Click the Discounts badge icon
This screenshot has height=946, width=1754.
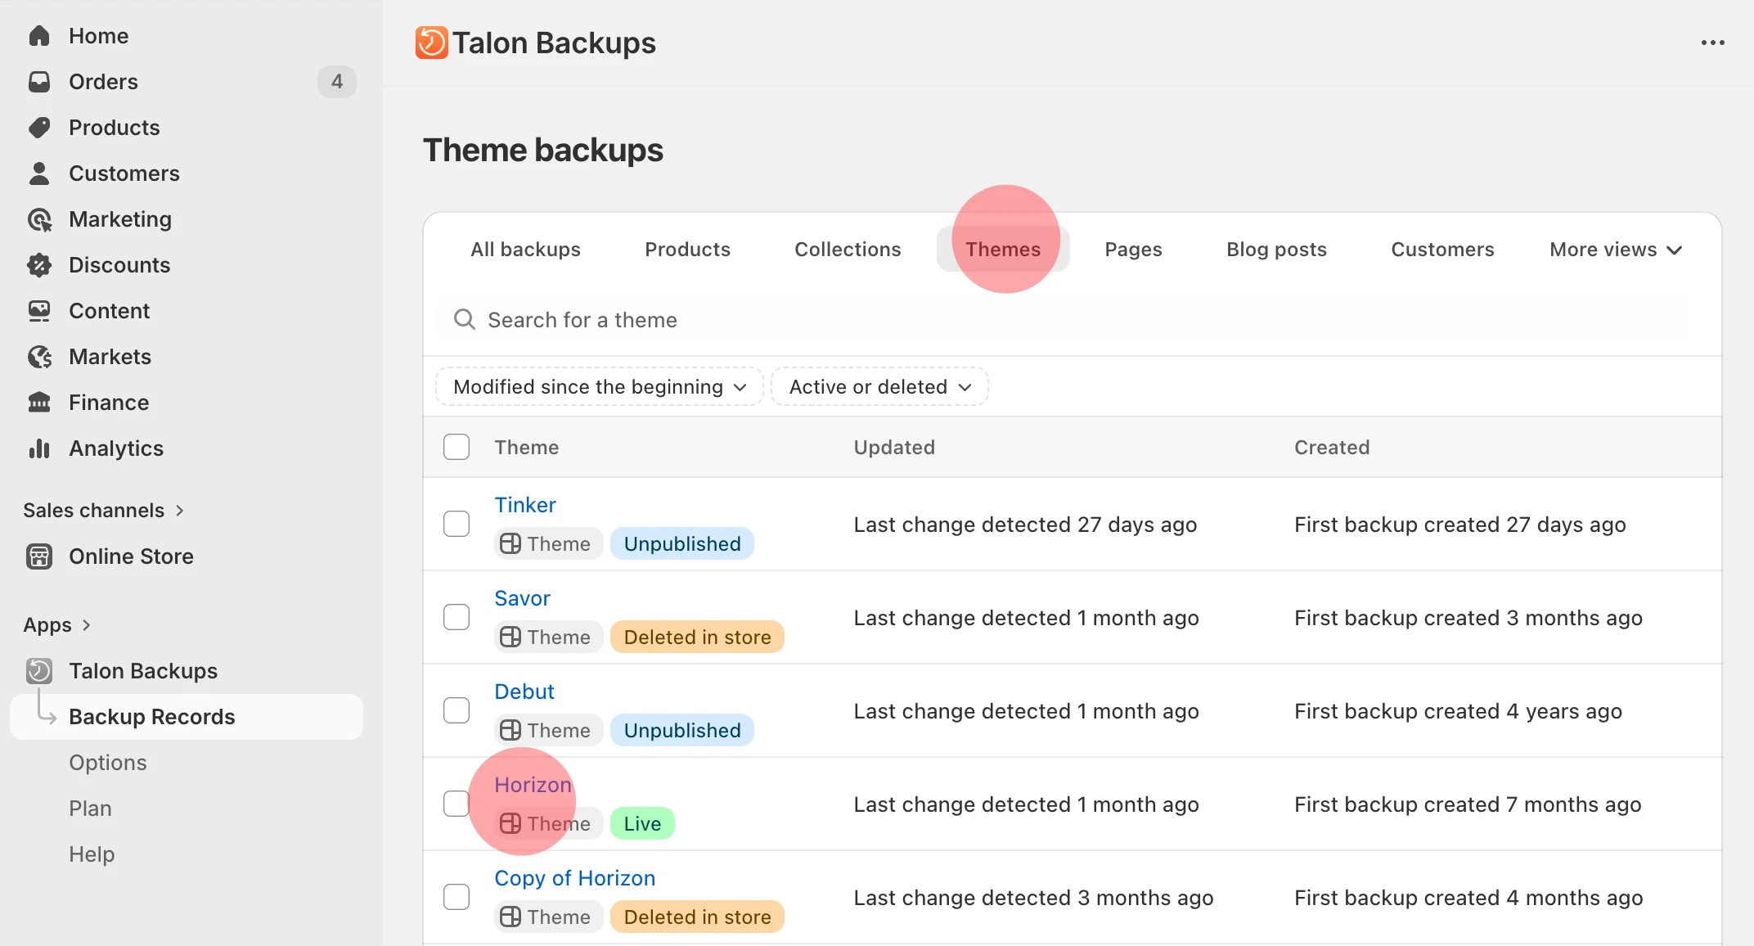pos(39,265)
